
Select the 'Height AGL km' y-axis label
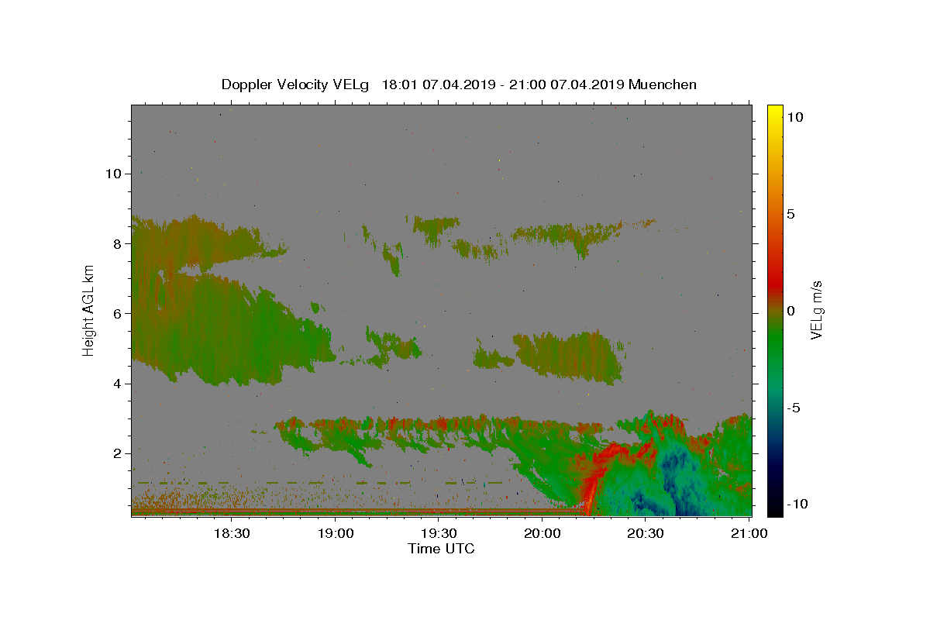tap(89, 310)
